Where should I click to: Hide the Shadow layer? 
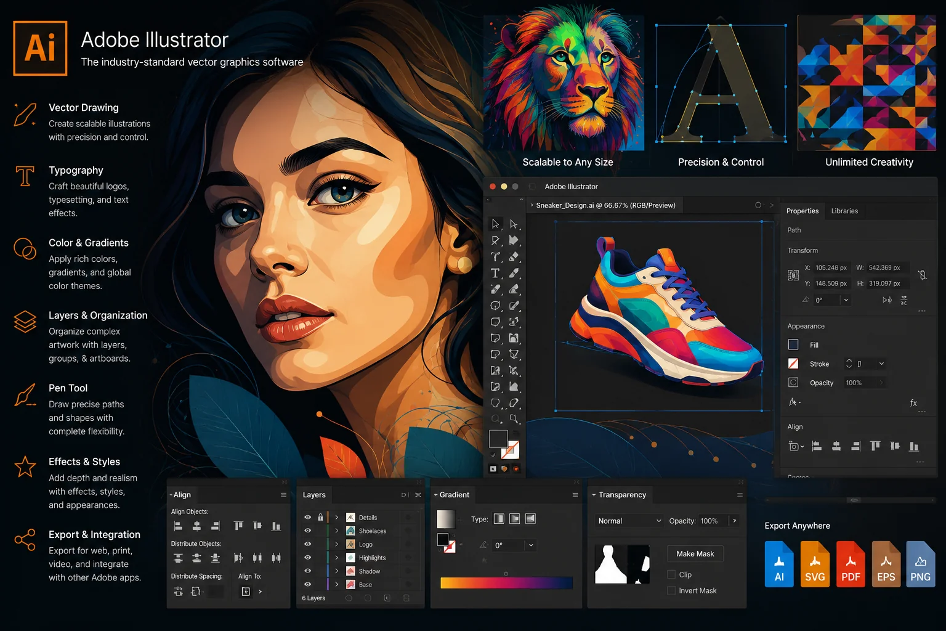[307, 571]
